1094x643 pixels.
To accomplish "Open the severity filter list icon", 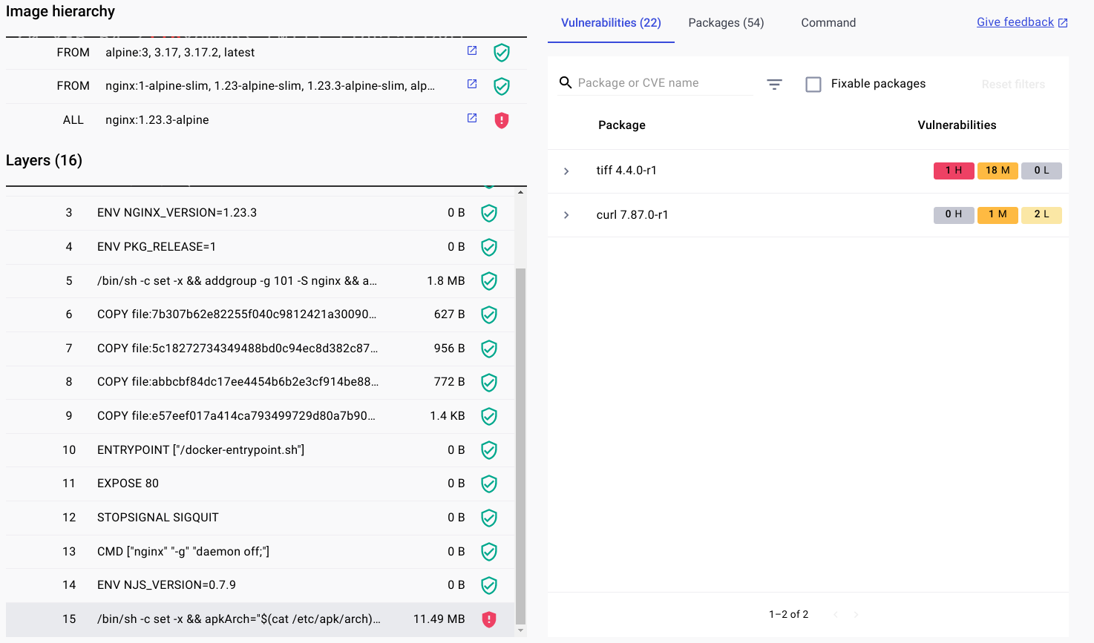I will click(x=774, y=85).
